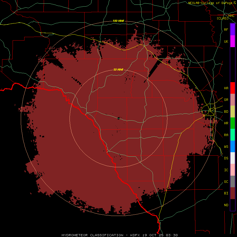Click the 50 NMI range ring label
Viewport: 237px width, 237px height.
[x=118, y=70]
